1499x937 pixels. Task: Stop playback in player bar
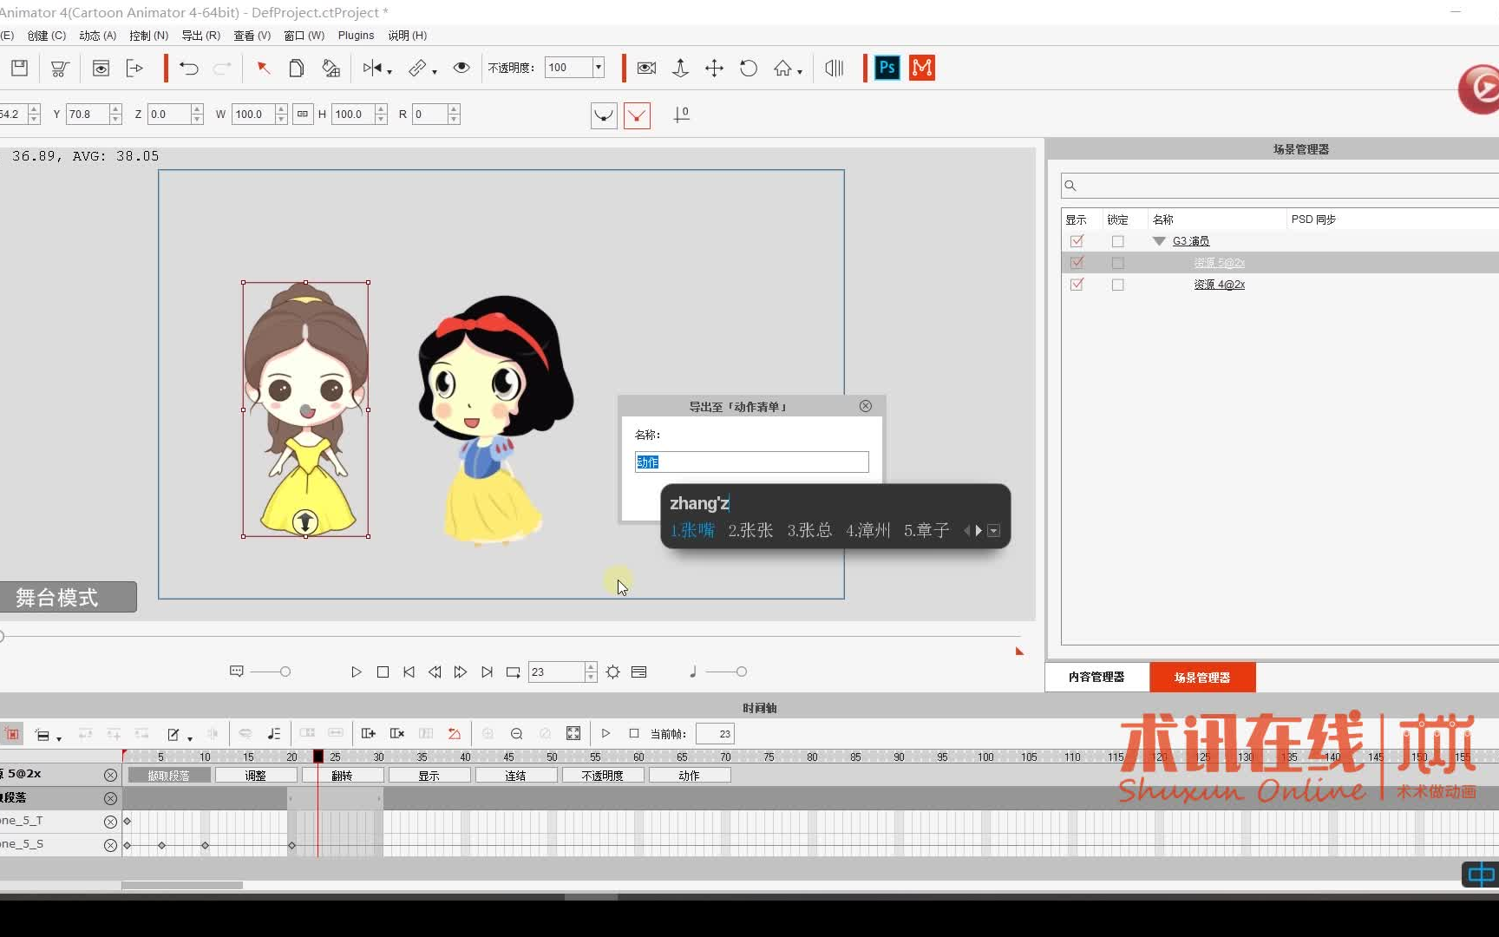pyautogui.click(x=383, y=672)
